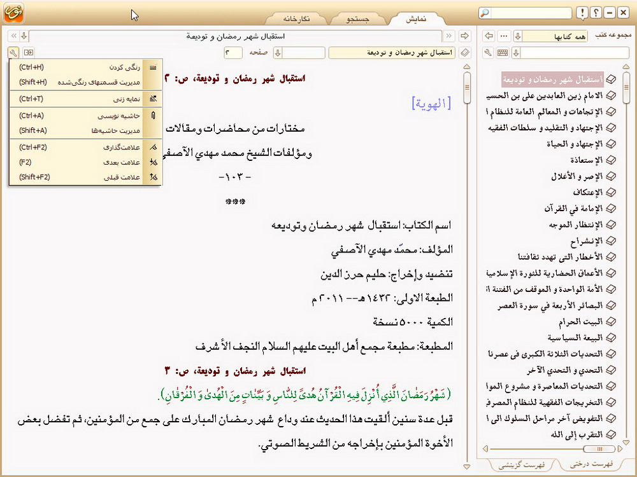Click the wrench icon in the book list panel

(489, 53)
